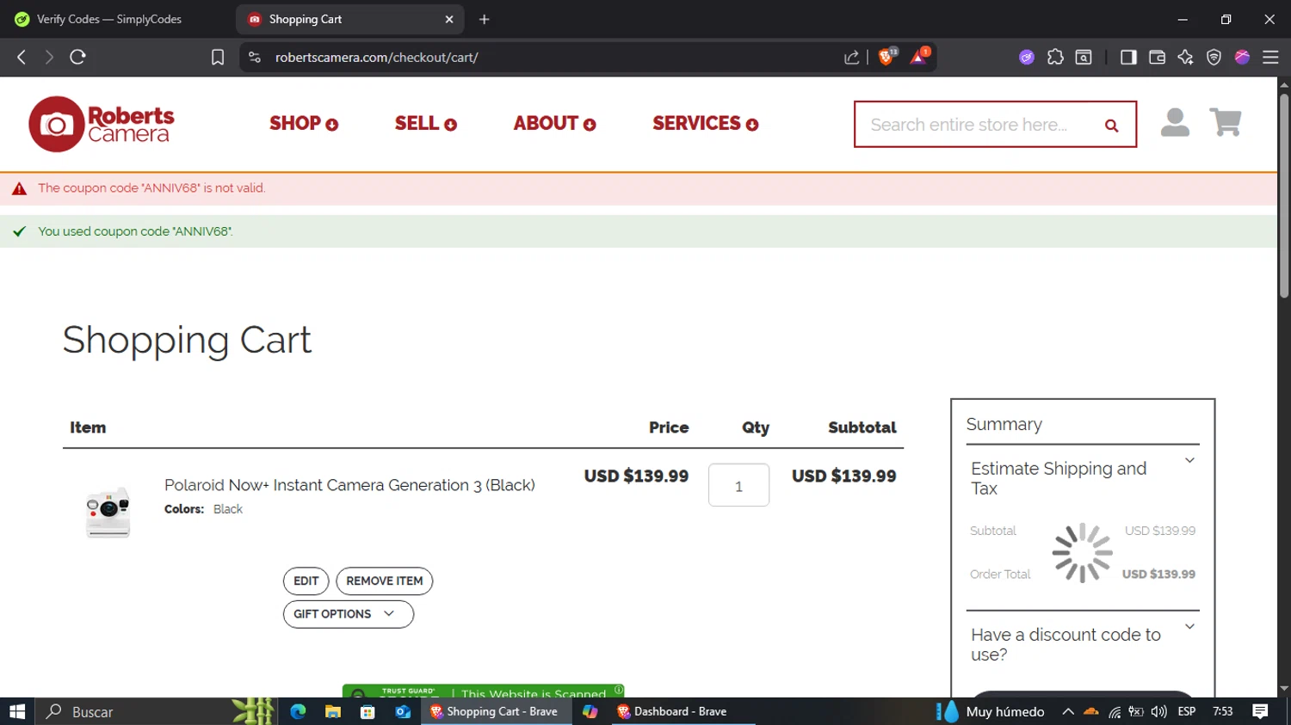Show hidden system tray icons
Viewport: 1291px width, 725px height.
click(1068, 711)
